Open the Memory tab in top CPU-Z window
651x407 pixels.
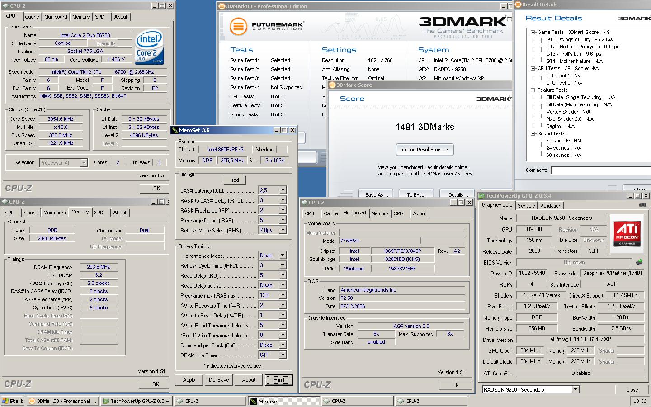[81, 17]
